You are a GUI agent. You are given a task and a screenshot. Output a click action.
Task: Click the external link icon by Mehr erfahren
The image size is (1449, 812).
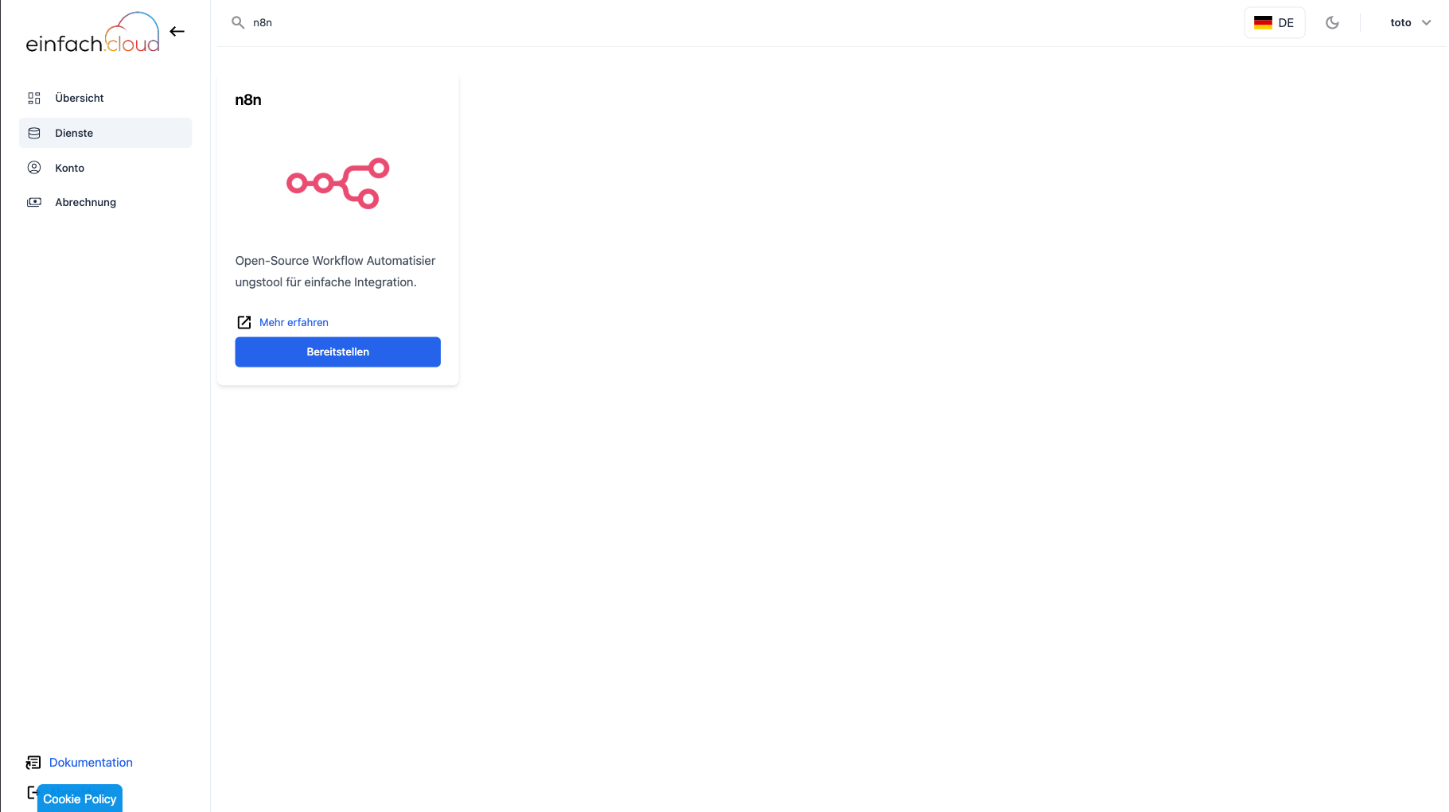pyautogui.click(x=244, y=322)
